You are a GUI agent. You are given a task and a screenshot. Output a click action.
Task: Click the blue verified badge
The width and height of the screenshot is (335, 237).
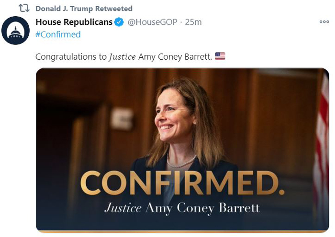[x=119, y=22]
